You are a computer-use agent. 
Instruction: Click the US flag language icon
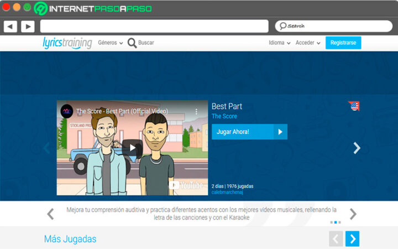point(354,106)
